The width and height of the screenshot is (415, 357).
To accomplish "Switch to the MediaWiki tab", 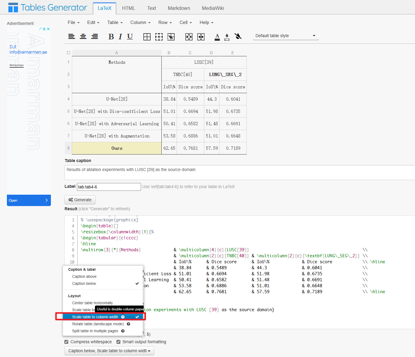I will (213, 8).
